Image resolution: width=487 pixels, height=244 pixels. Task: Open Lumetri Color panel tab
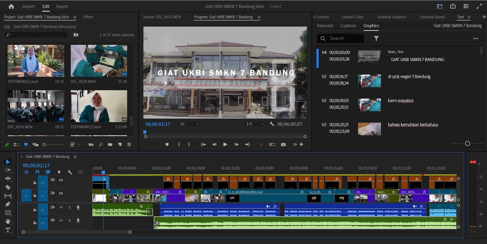coord(353,17)
